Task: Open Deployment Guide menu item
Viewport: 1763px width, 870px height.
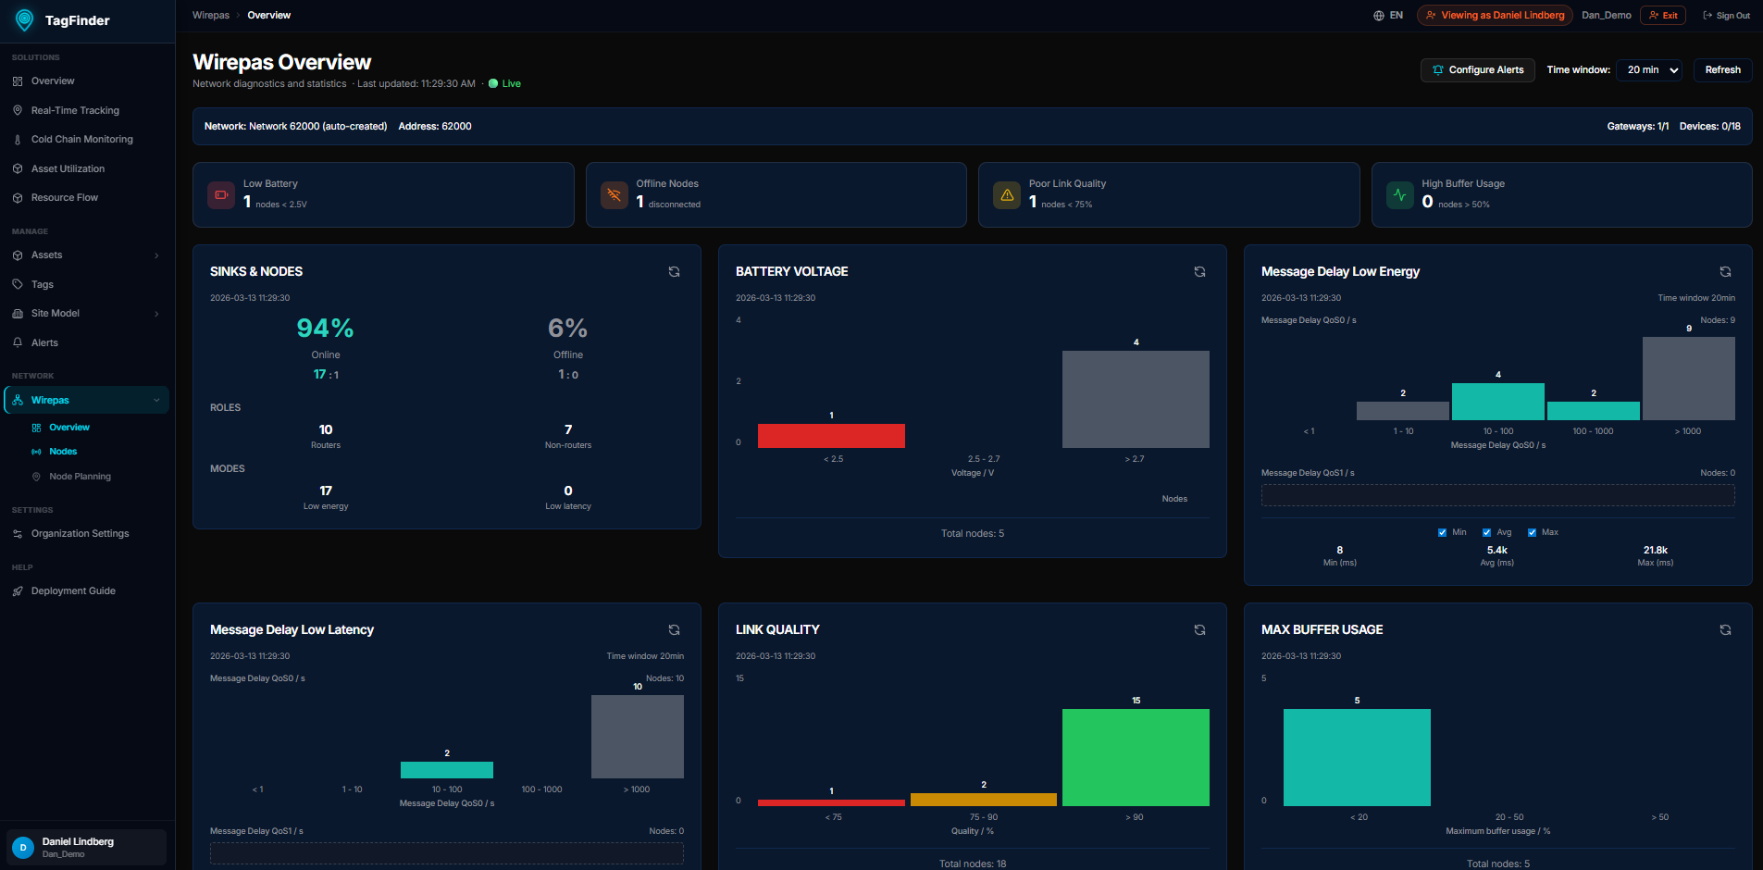Action: pos(86,591)
